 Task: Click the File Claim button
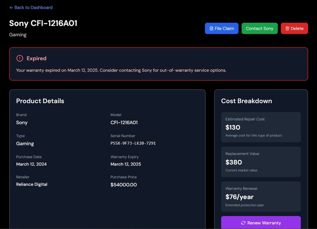tap(222, 28)
